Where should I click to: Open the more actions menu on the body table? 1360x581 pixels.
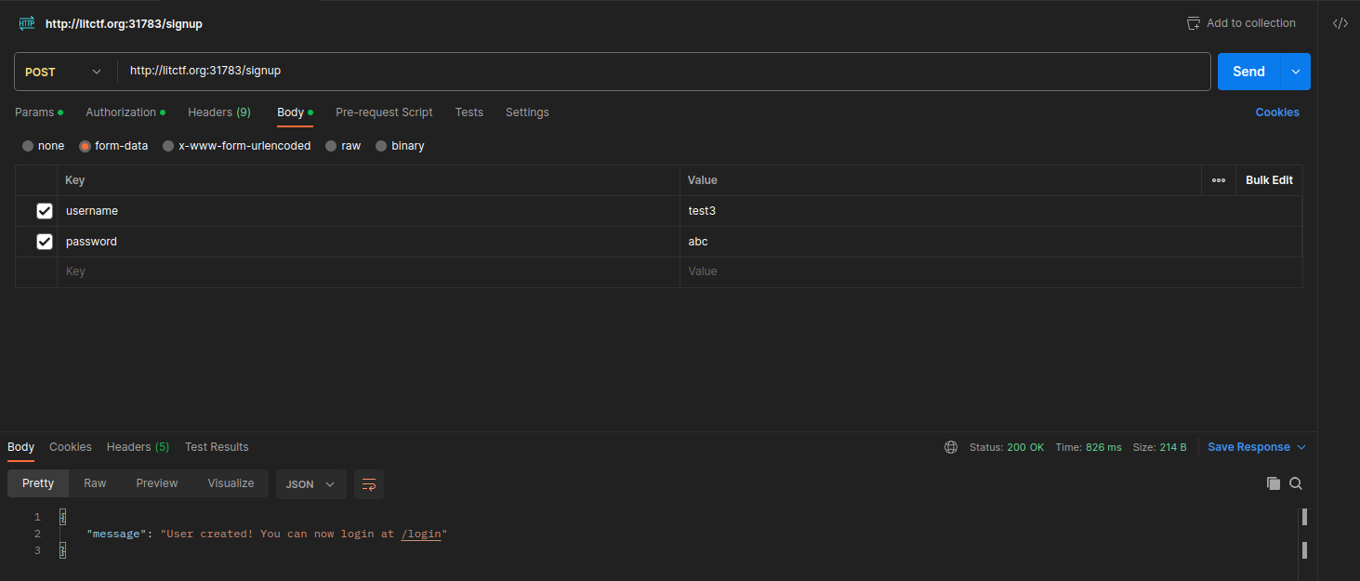pos(1218,179)
